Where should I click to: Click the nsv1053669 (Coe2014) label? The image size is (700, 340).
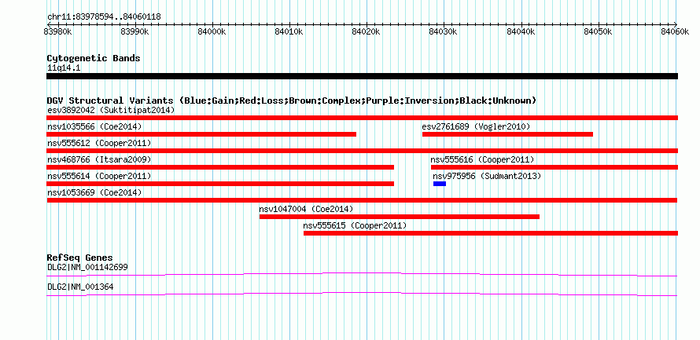pos(94,192)
